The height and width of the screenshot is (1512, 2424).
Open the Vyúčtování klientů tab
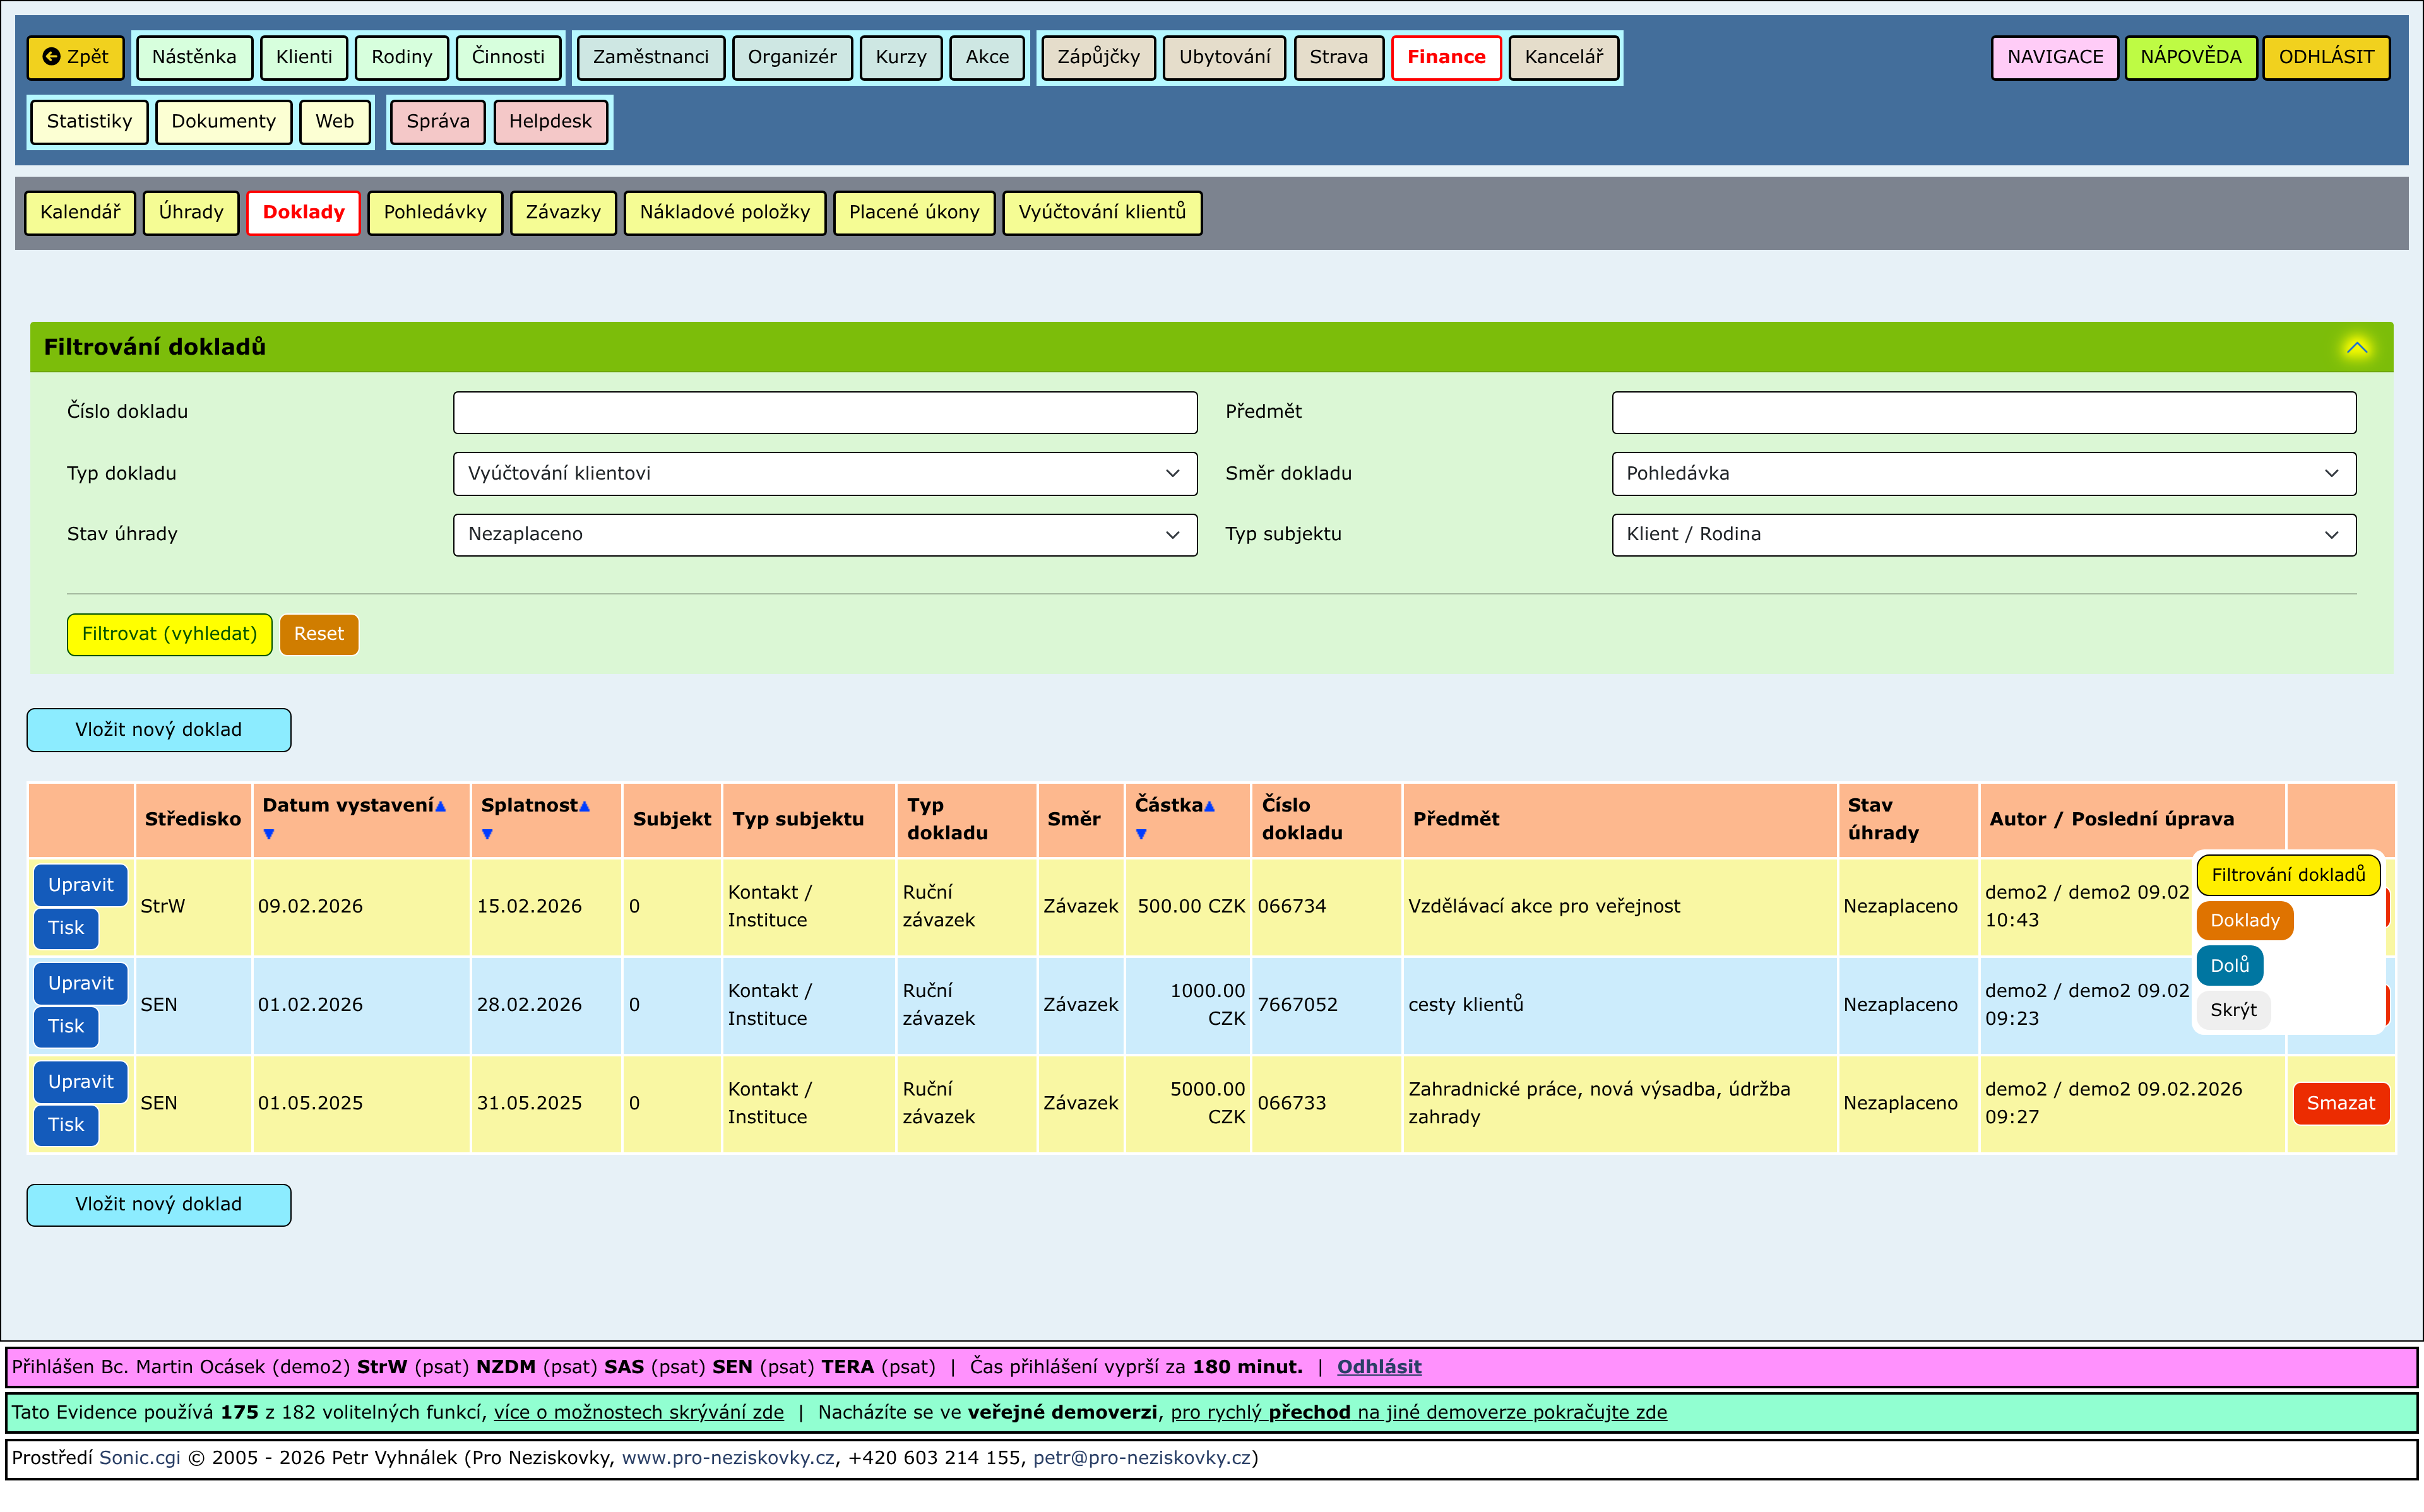point(1101,212)
